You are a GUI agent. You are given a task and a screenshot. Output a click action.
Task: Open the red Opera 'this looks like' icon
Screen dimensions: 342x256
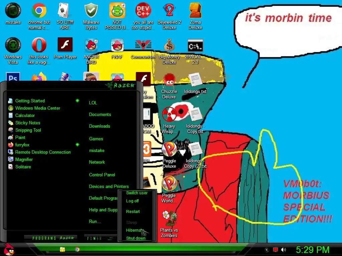tap(39, 51)
